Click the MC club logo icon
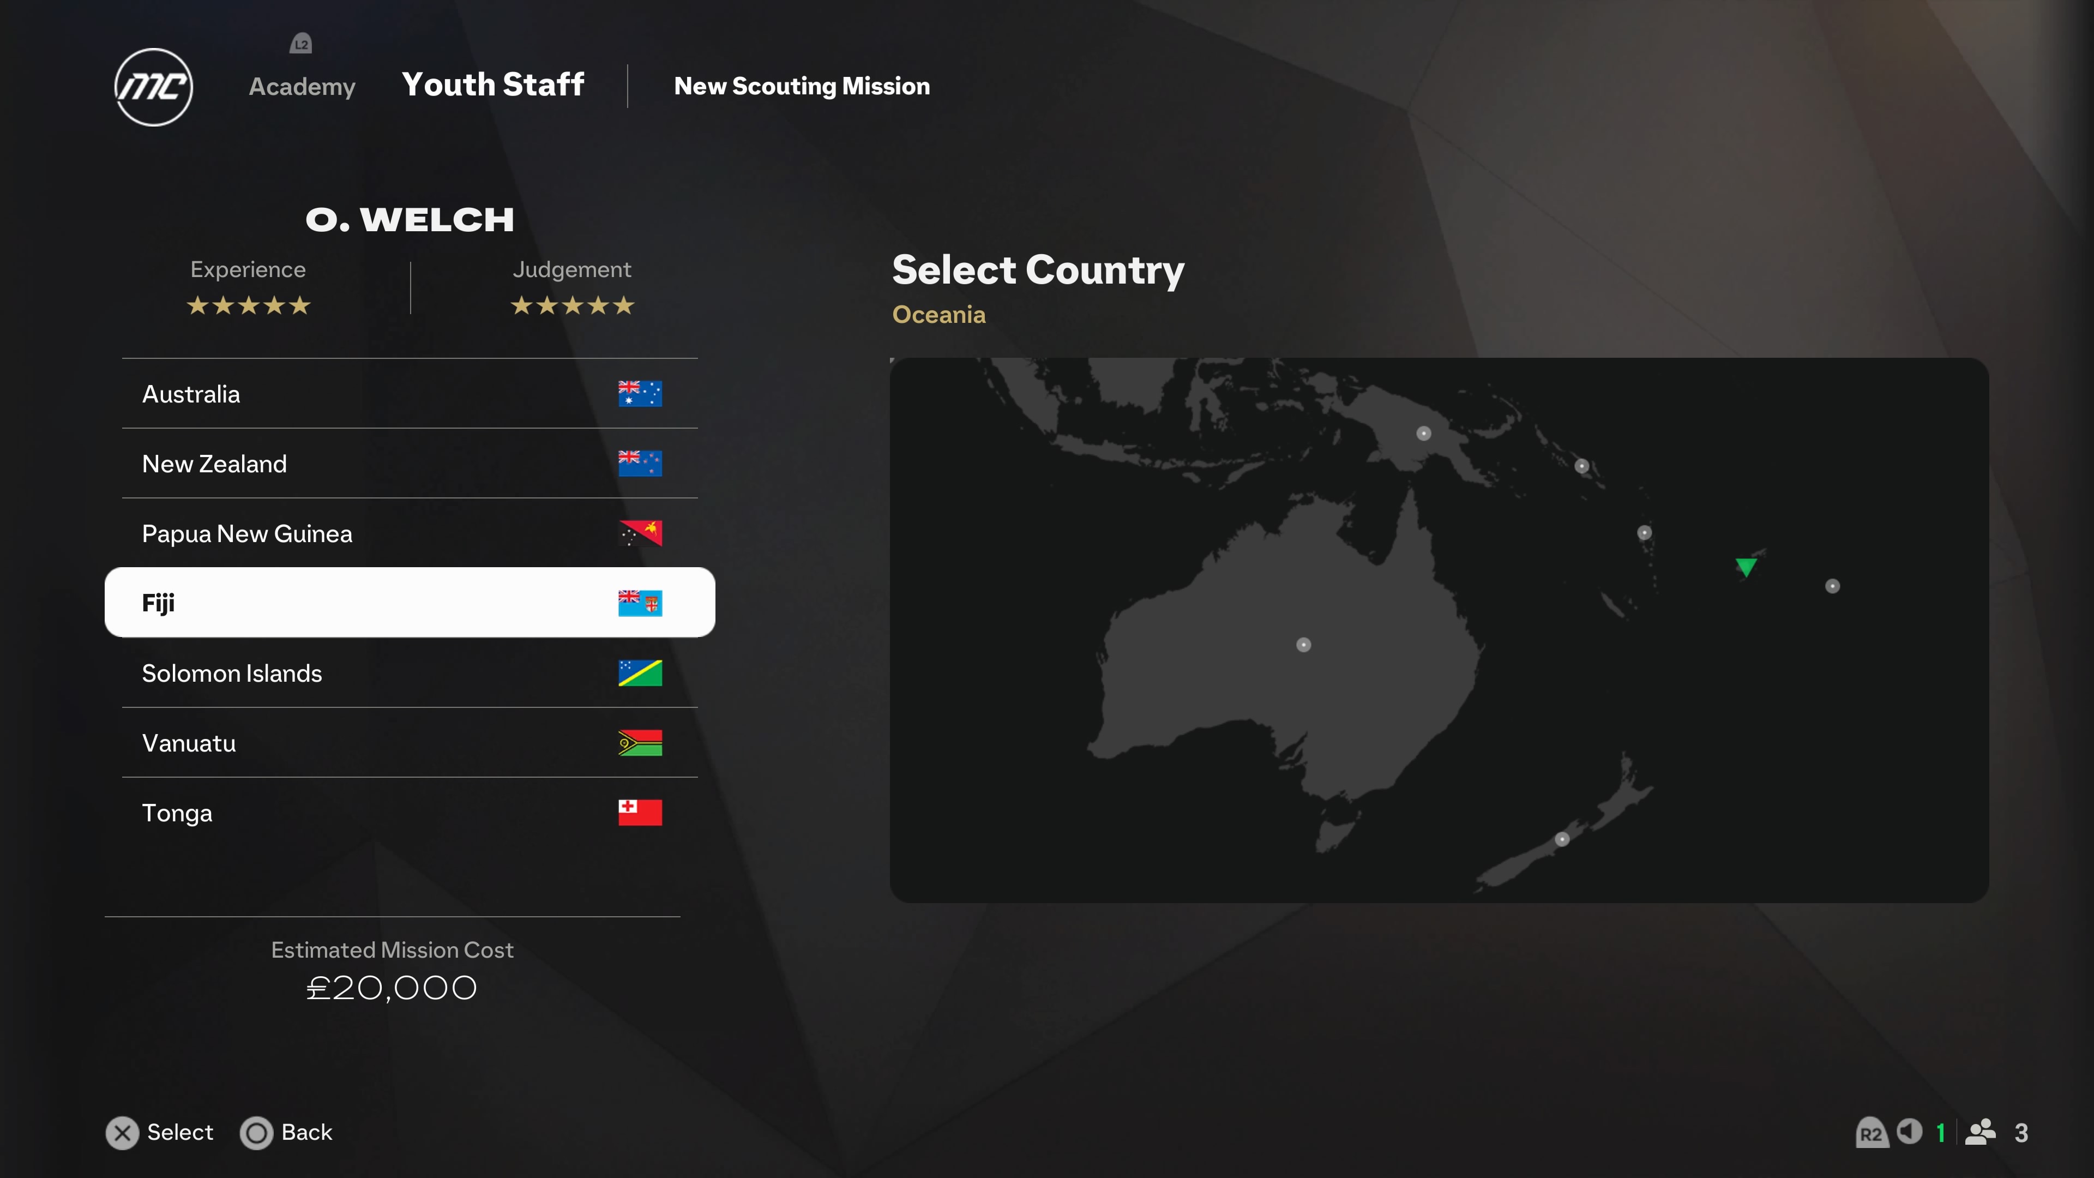The image size is (2094, 1178). (154, 86)
